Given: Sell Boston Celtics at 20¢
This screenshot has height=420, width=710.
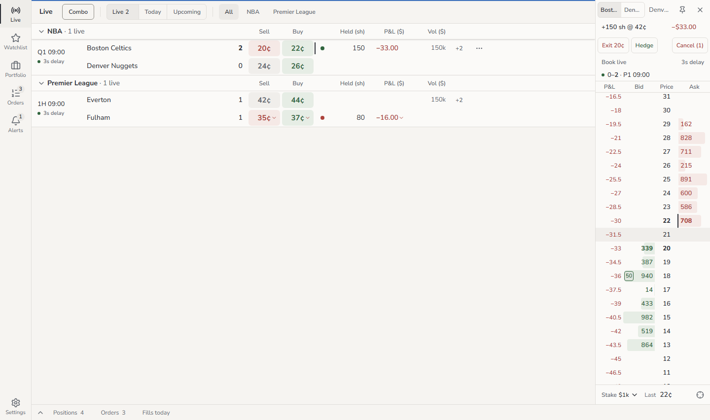Looking at the screenshot, I should pyautogui.click(x=264, y=48).
